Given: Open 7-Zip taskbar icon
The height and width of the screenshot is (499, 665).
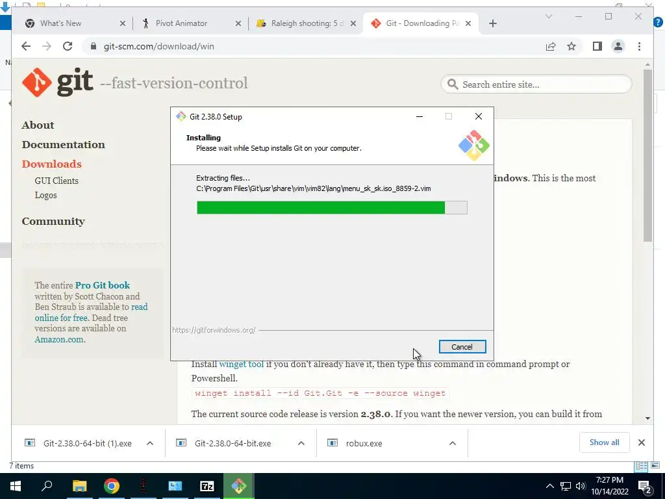Looking at the screenshot, I should [207, 486].
